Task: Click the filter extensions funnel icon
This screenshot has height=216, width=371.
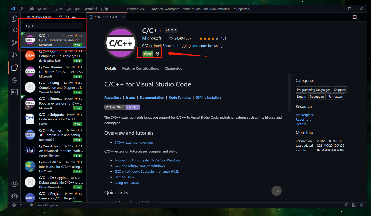Action: click(60, 17)
